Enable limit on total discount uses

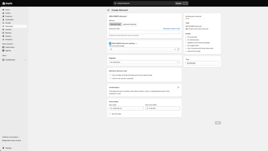click(110, 75)
